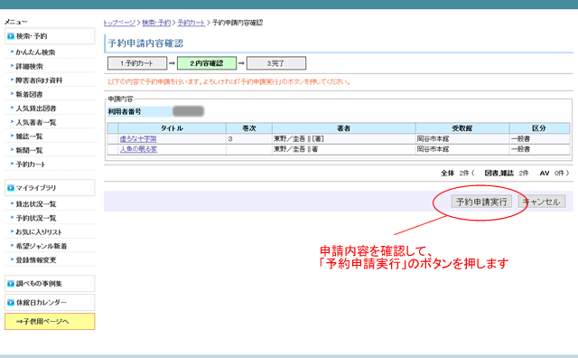Image resolution: width=578 pixels, height=358 pixels.
Task: Open 貸出状況一覧 in the menu
Action: [36, 203]
